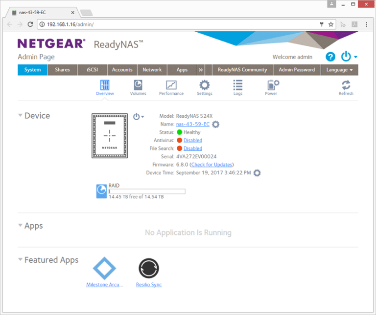Click the Antivirus Disabled link
This screenshot has height=315, width=376.
click(x=193, y=140)
